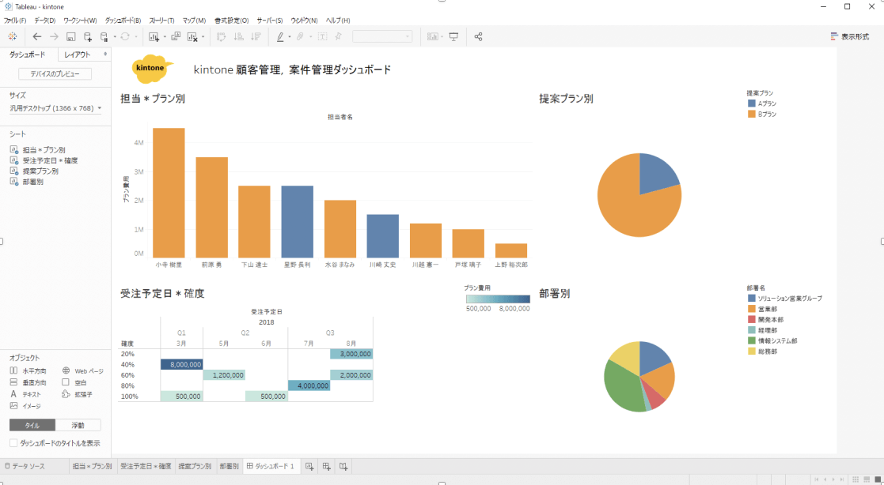Click the Undo back arrow

tap(37, 36)
